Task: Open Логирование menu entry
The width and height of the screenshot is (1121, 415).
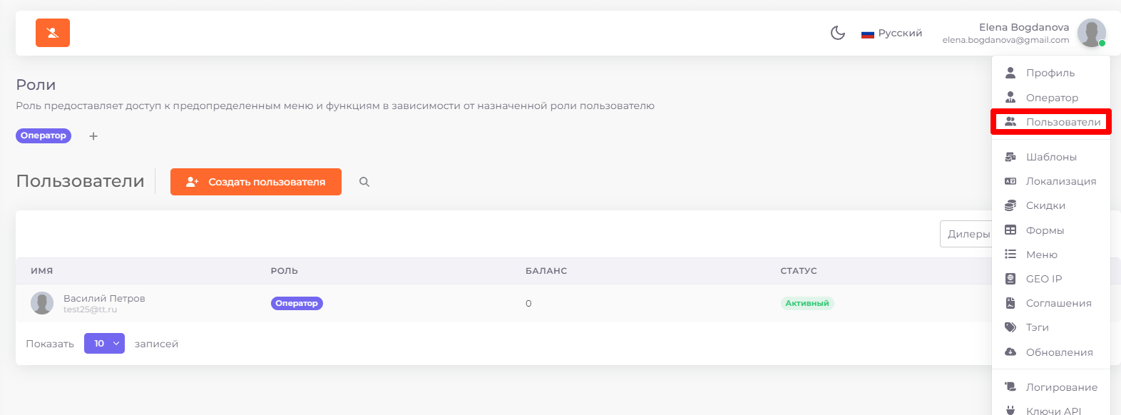Action: 1051,387
